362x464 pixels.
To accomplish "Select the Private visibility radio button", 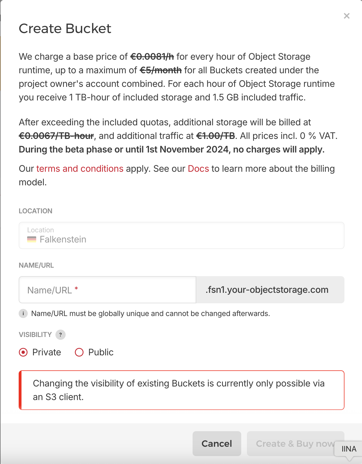I will click(x=23, y=352).
